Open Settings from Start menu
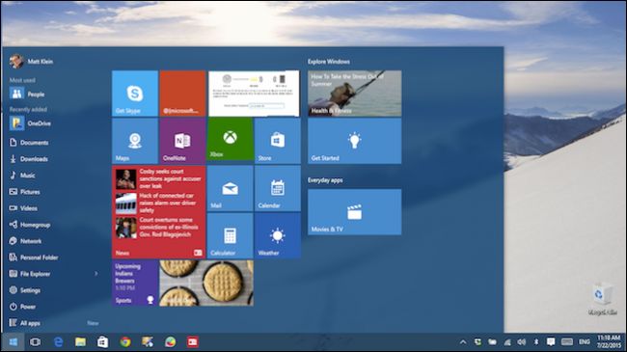The image size is (627, 352). click(25, 290)
